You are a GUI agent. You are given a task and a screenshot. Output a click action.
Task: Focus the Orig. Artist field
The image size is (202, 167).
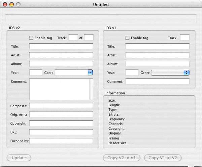[x=61, y=114]
